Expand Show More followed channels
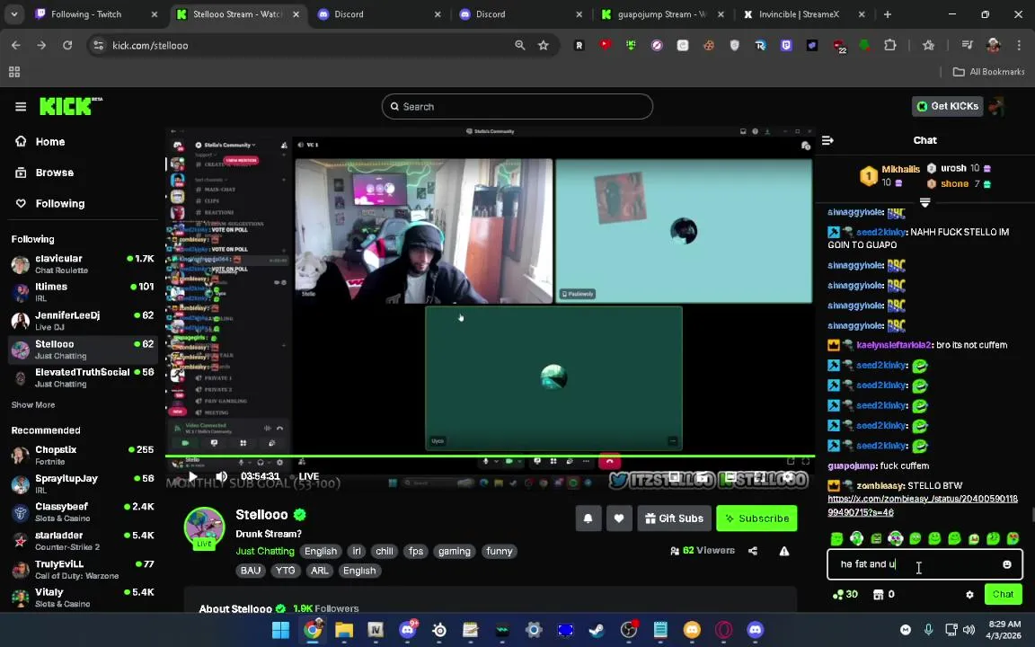This screenshot has width=1035, height=647. (33, 404)
